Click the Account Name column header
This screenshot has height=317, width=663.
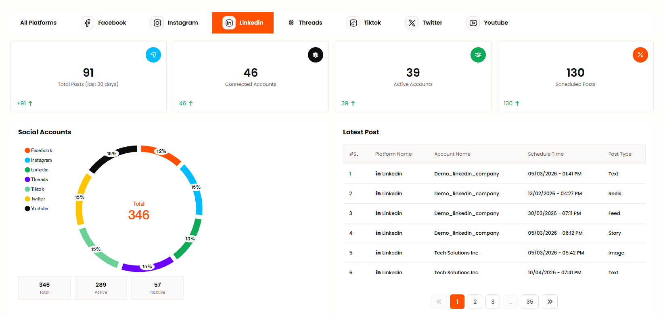click(x=452, y=154)
